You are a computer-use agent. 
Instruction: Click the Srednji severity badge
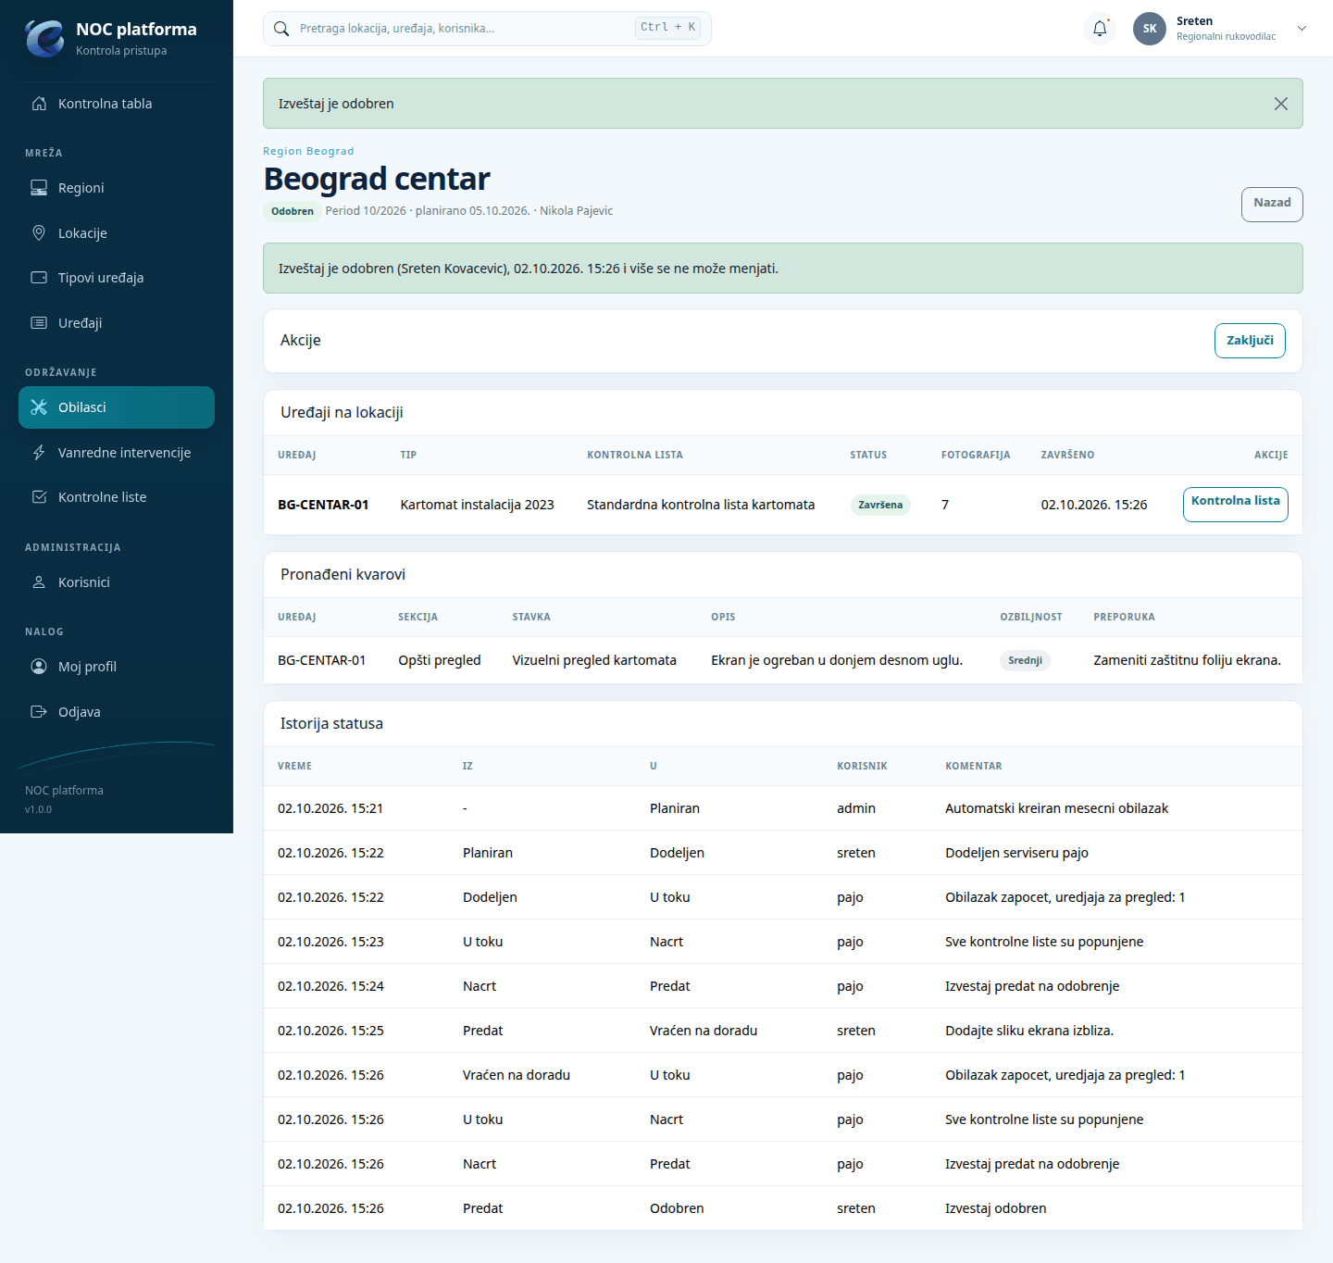[1025, 660]
